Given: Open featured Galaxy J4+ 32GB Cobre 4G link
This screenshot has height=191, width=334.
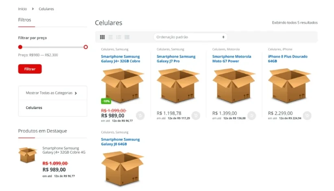Looking at the screenshot, I should pos(64,150).
